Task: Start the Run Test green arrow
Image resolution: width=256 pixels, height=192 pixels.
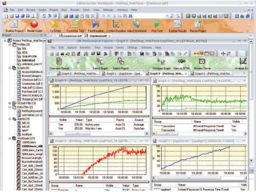Action: coord(157,24)
